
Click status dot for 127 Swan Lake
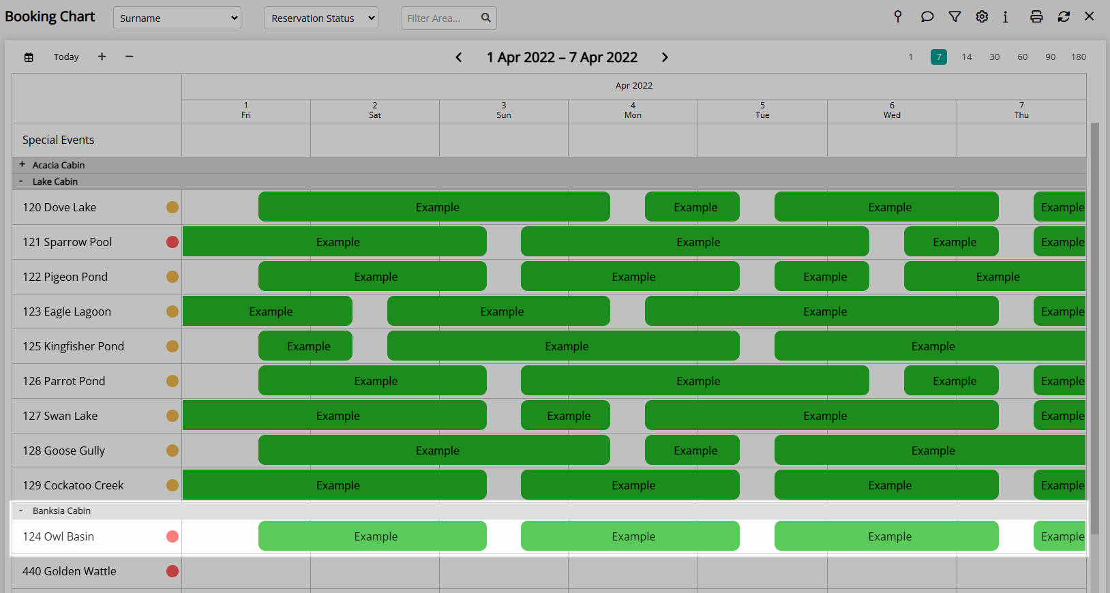(x=172, y=416)
